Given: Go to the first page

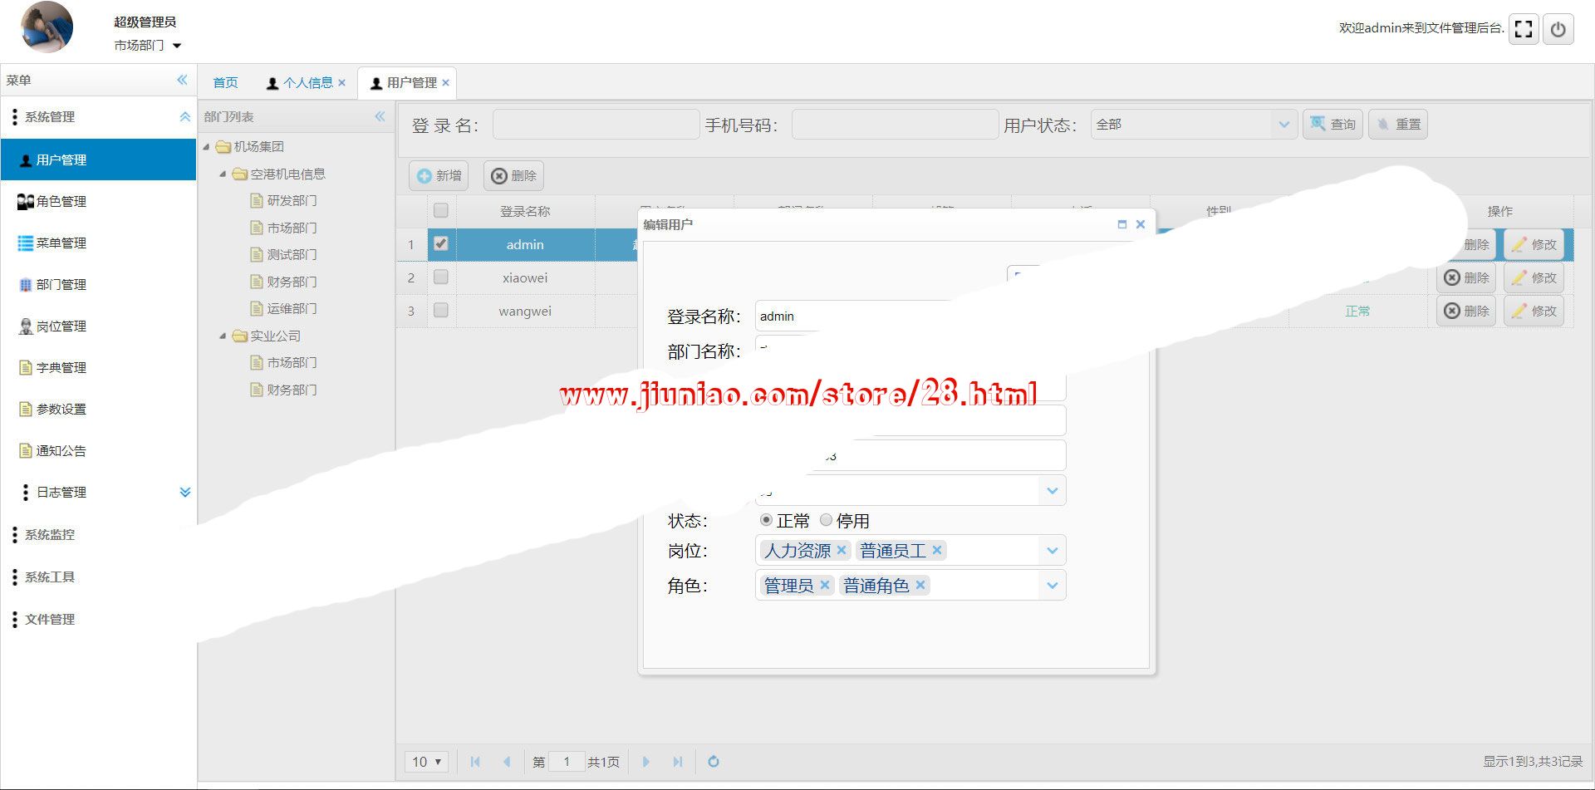Looking at the screenshot, I should tap(475, 761).
